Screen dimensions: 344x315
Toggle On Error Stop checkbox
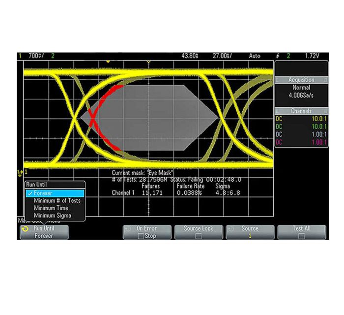[x=141, y=236]
